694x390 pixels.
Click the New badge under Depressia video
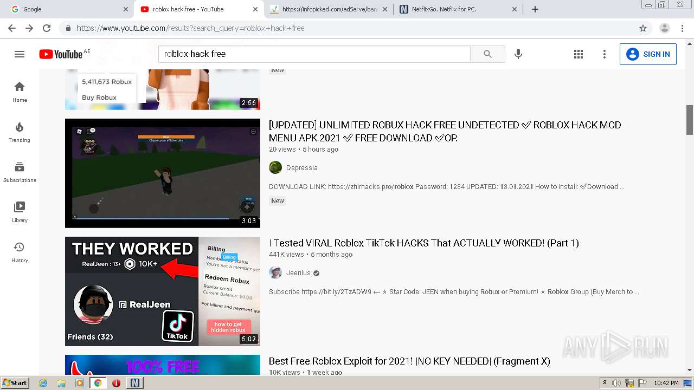[278, 201]
